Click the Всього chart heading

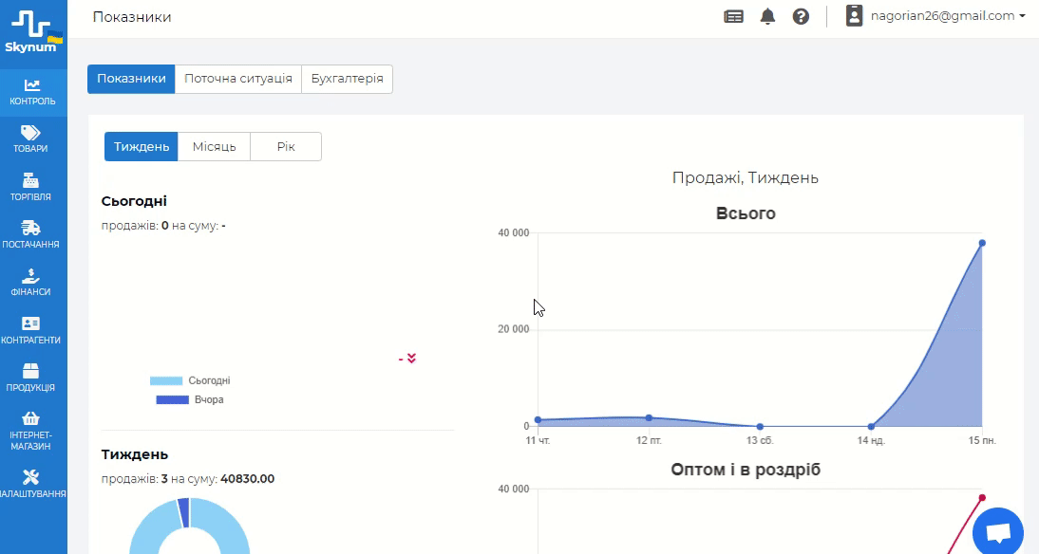click(746, 213)
